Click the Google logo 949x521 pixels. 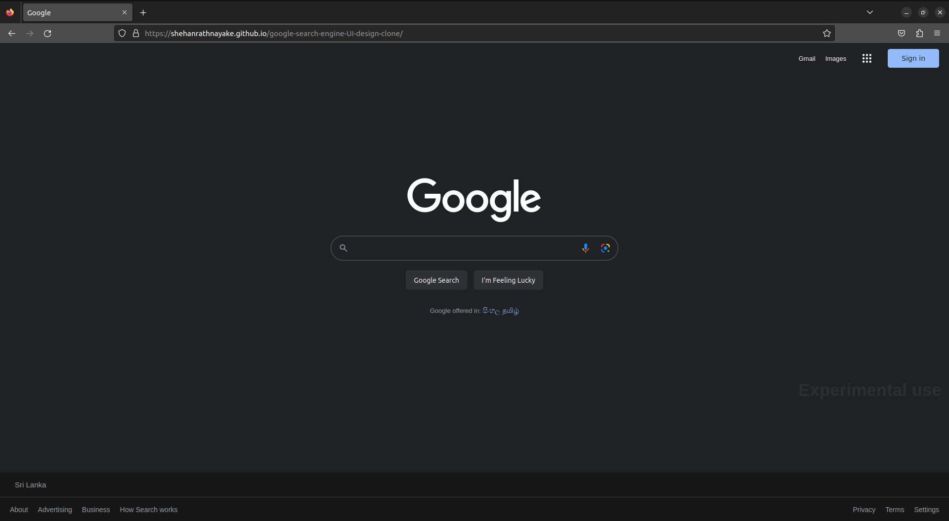click(x=474, y=199)
